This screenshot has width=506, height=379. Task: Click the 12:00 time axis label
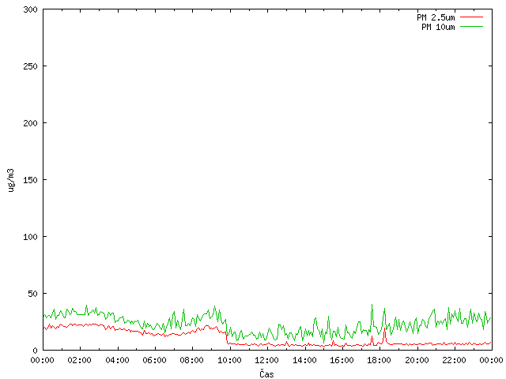[x=266, y=360]
